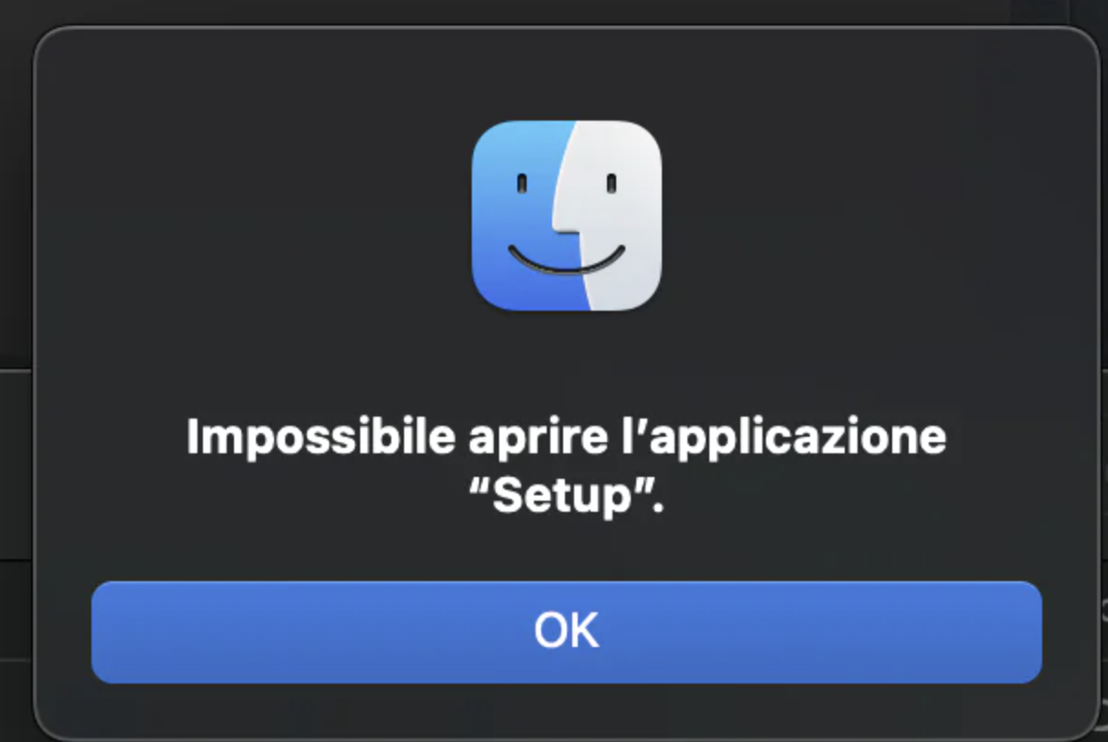Click the quoted "Setup" application name

click(566, 499)
